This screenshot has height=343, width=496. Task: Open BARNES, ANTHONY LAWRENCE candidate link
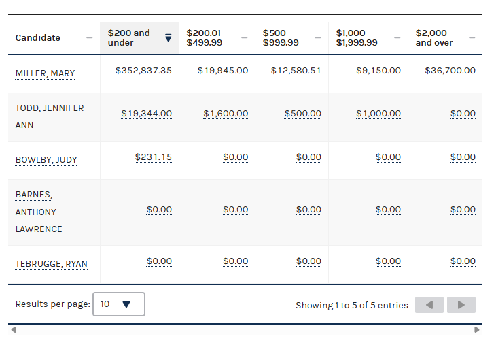pyautogui.click(x=39, y=212)
